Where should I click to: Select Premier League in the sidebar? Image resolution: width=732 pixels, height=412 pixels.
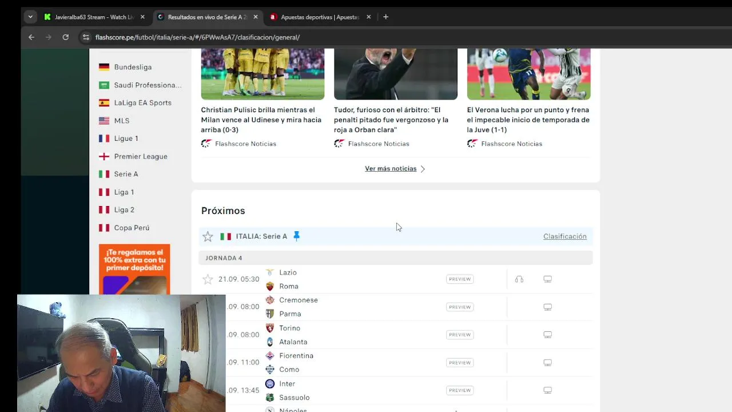click(x=141, y=156)
